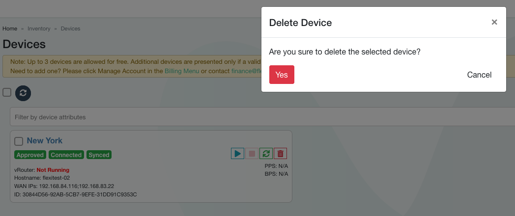Open Inventory from the breadcrumb trail
The width and height of the screenshot is (515, 216).
[39, 28]
